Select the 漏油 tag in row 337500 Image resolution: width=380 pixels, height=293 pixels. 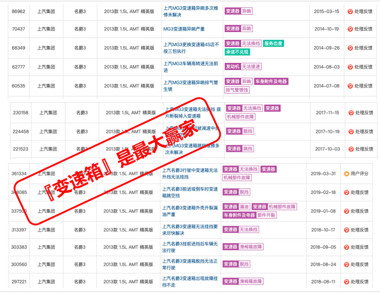pyautogui.click(x=244, y=207)
